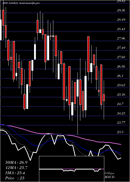Click the 25.16 price axis label

tap(121, 94)
